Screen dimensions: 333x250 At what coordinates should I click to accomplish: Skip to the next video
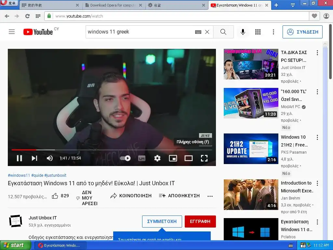34,158
